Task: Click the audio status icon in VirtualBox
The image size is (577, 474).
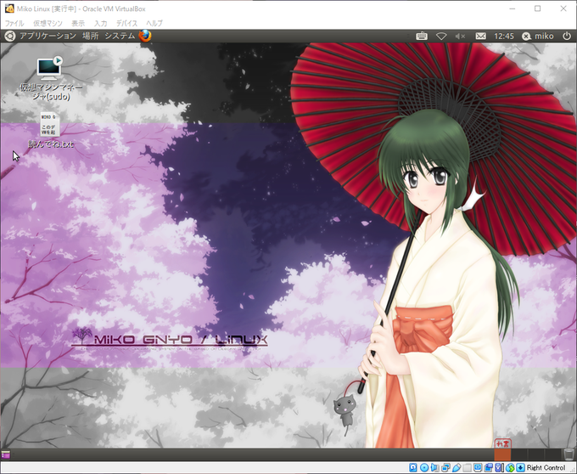Action: point(434,468)
